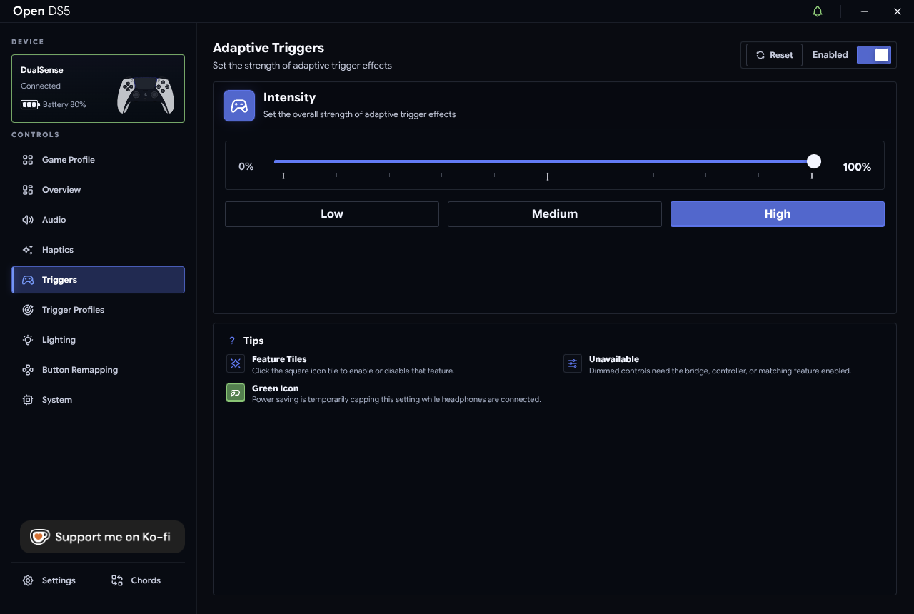914x614 pixels.
Task: Open the Support me on Ko-fi link
Action: (x=102, y=537)
